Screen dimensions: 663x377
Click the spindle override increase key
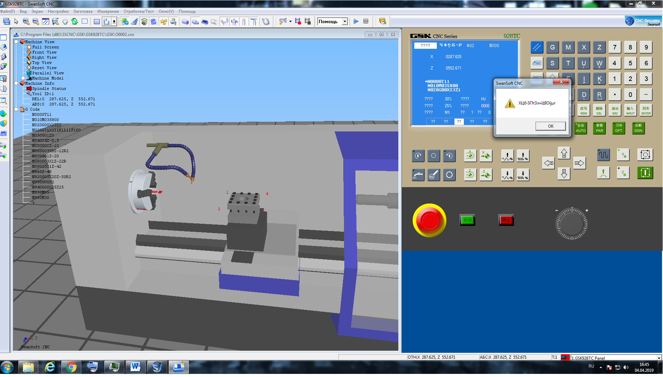[x=507, y=156]
